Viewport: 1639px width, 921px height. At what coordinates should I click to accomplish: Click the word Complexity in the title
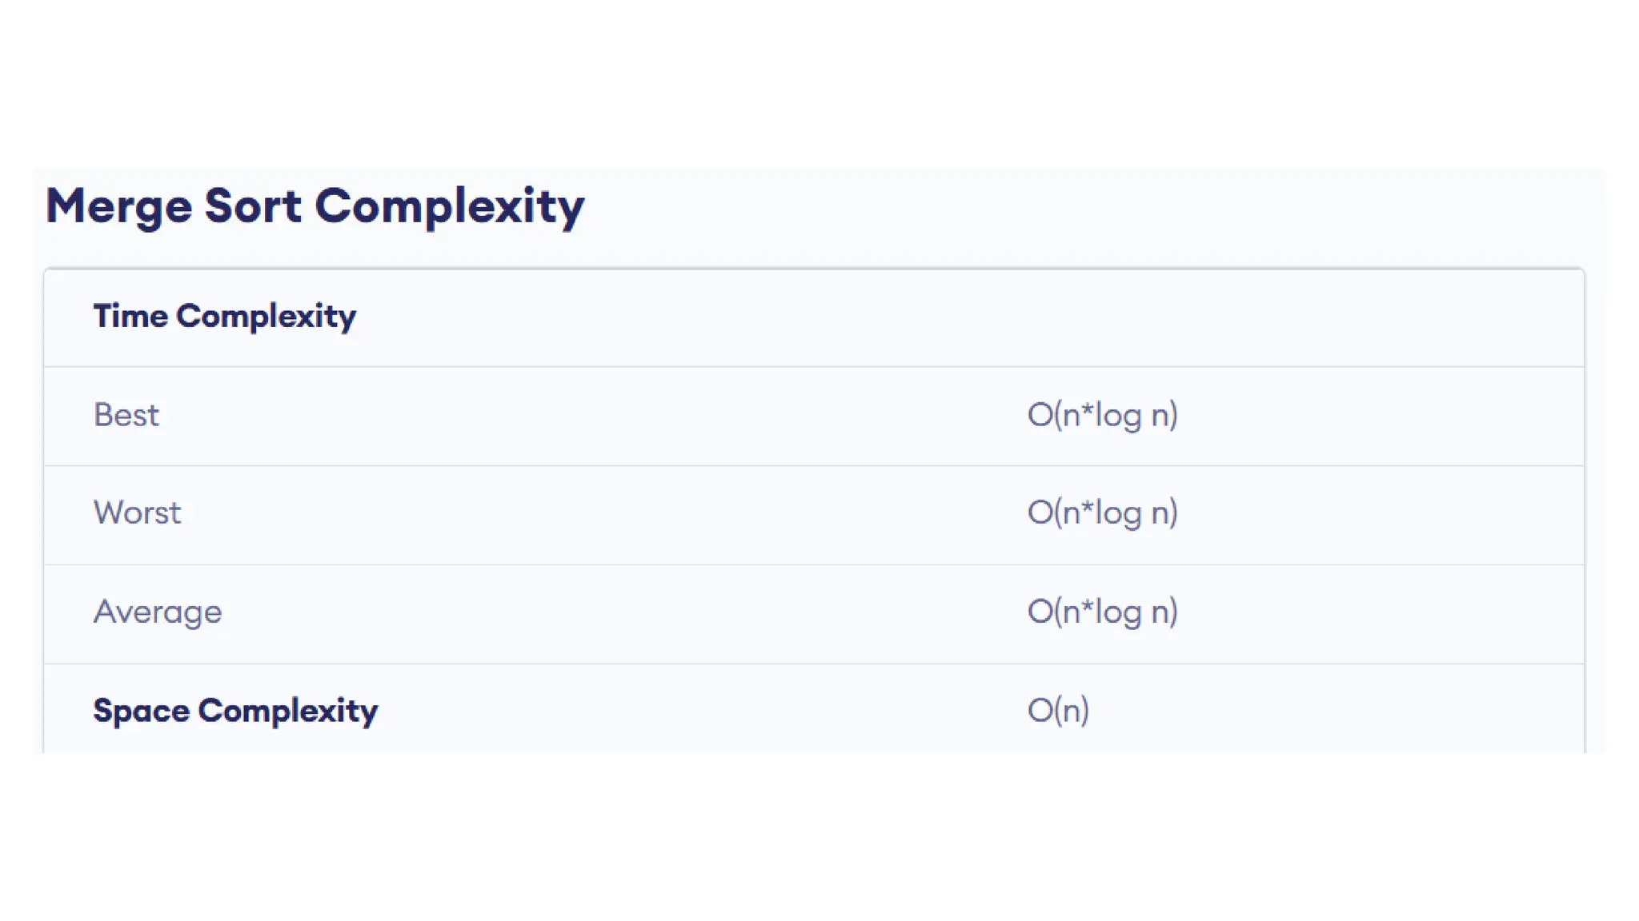(x=450, y=207)
